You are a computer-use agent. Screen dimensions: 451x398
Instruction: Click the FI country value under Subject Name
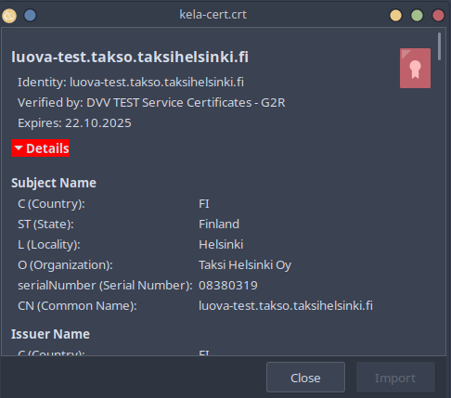[204, 204]
